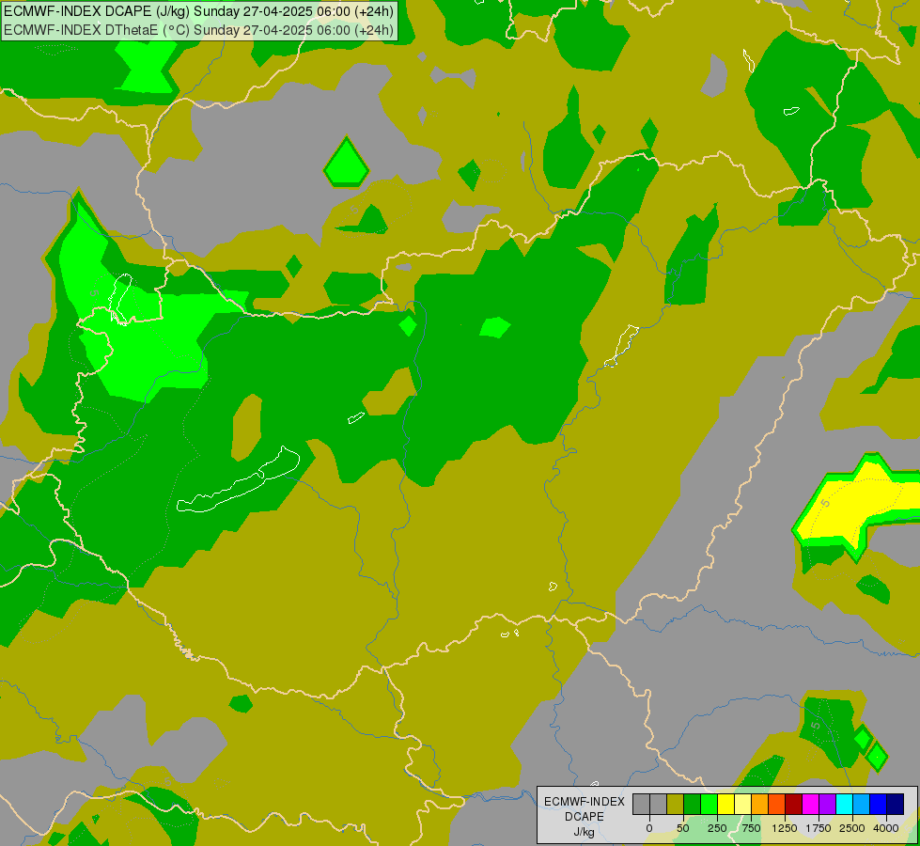Click the legend value label 50
Image resolution: width=920 pixels, height=846 pixels.
[683, 828]
